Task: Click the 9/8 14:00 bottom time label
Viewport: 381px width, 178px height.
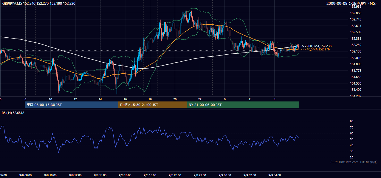Action: coord(100,175)
